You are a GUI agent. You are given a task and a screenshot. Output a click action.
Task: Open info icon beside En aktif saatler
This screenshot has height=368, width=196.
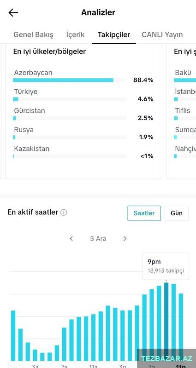64,213
